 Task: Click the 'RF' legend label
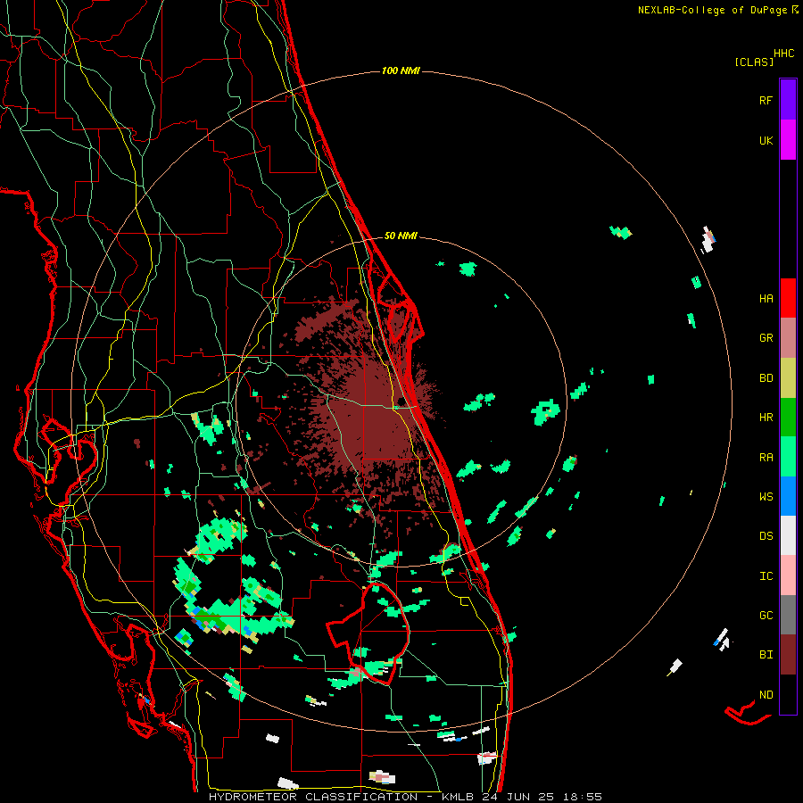tap(766, 101)
